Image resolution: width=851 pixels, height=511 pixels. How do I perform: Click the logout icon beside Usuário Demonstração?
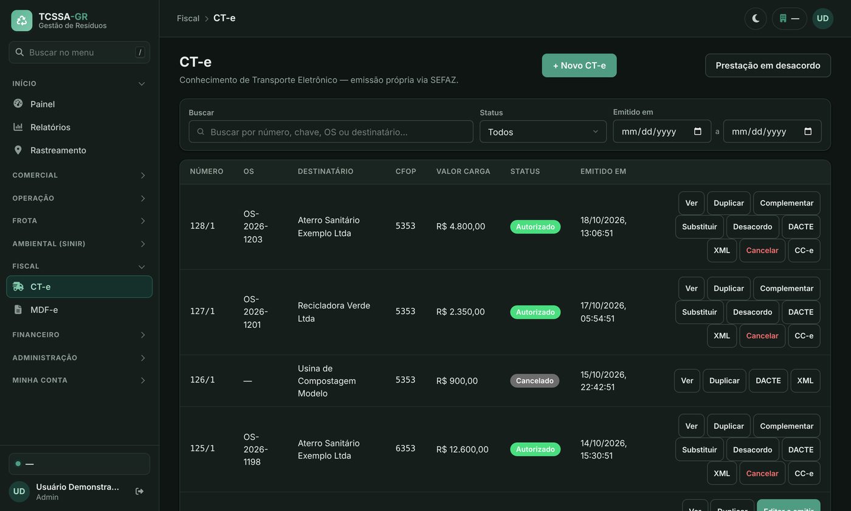pyautogui.click(x=139, y=491)
